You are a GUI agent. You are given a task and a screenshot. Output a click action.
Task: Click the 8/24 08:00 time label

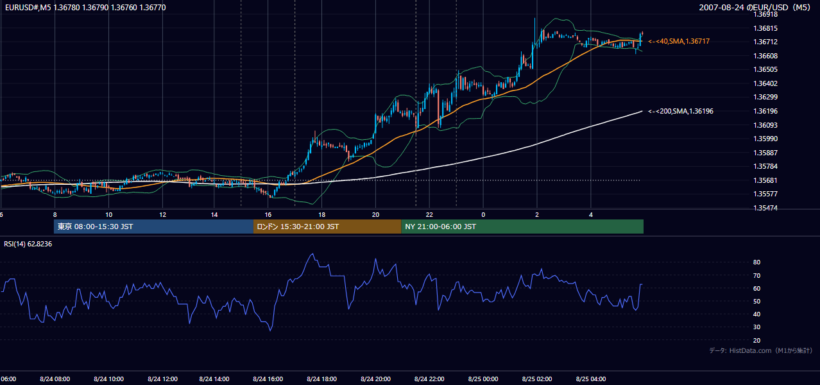(55, 379)
